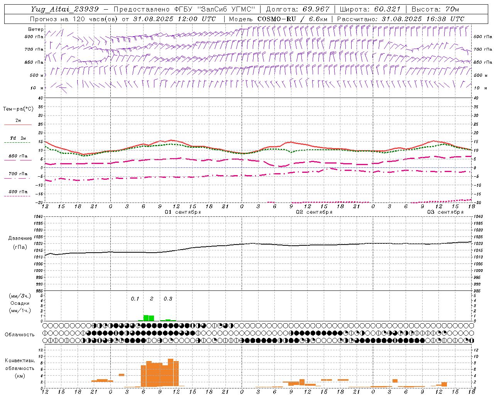Click the 2м temperature legend label

point(18,121)
